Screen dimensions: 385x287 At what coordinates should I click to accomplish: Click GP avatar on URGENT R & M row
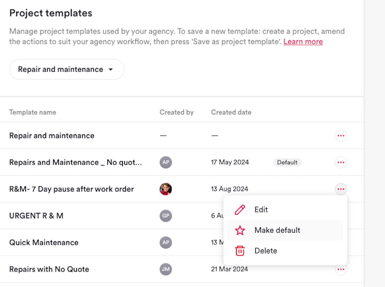coord(166,216)
